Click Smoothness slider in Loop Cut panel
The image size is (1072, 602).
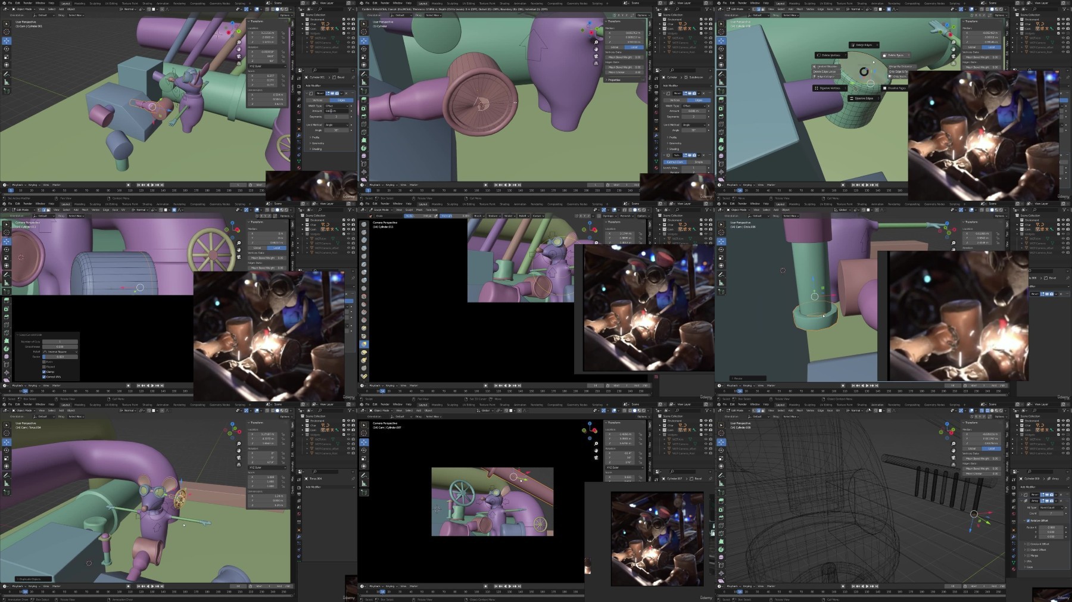[x=60, y=347]
